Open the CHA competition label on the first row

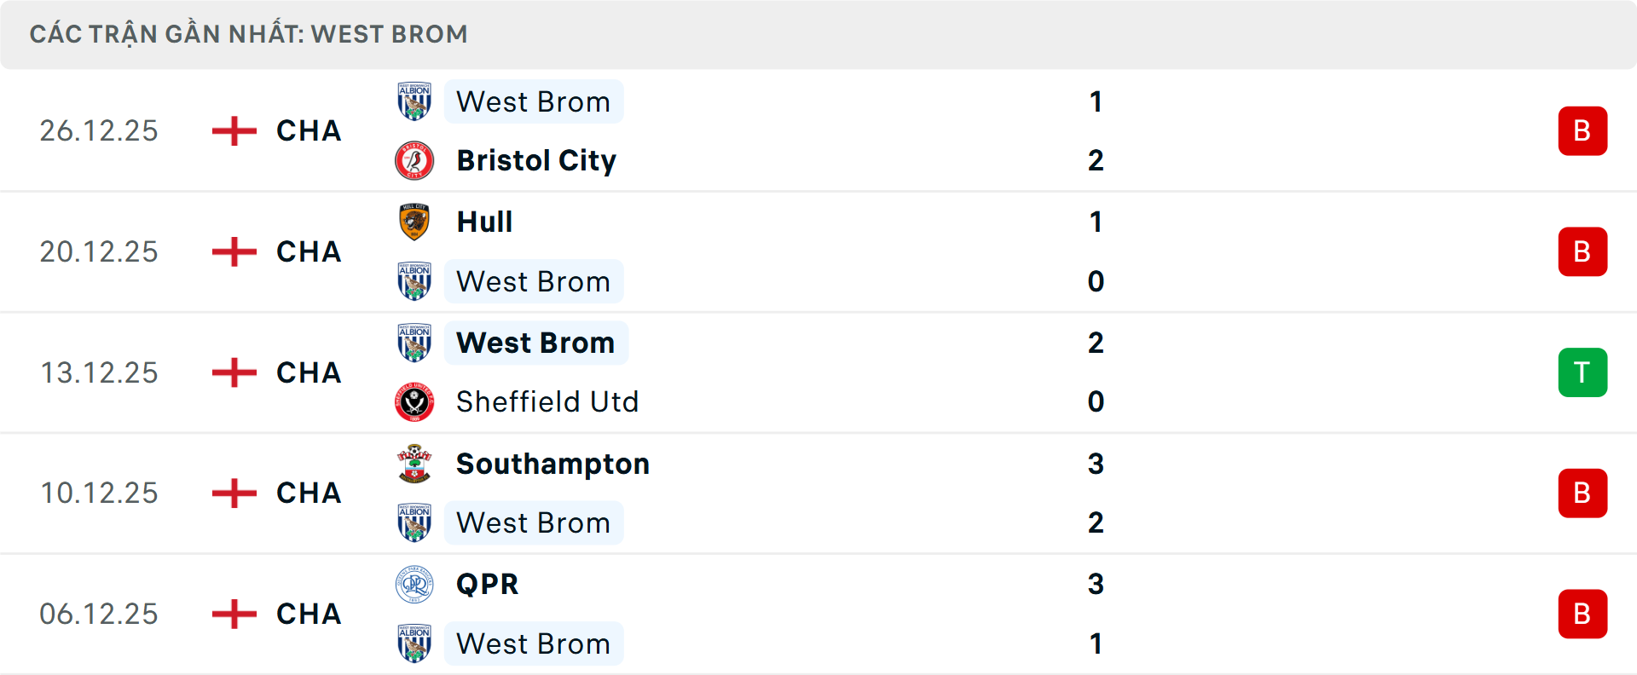coord(307,130)
